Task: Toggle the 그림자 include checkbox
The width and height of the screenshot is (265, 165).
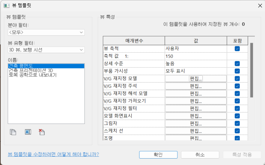Action: tap(237, 123)
